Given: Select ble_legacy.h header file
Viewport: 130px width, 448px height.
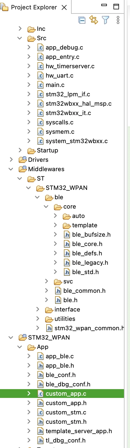Looking at the screenshot, I should [90, 263].
